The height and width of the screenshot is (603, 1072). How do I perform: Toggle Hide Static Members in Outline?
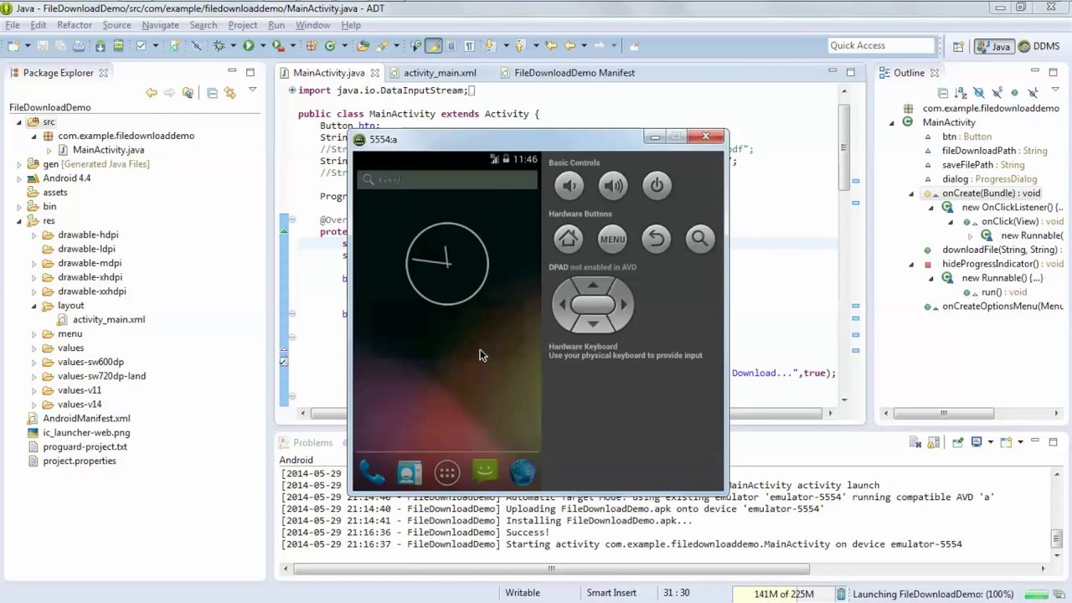click(997, 93)
